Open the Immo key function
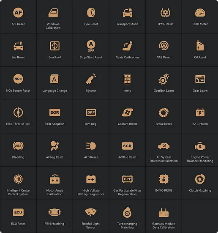 pos(127,79)
